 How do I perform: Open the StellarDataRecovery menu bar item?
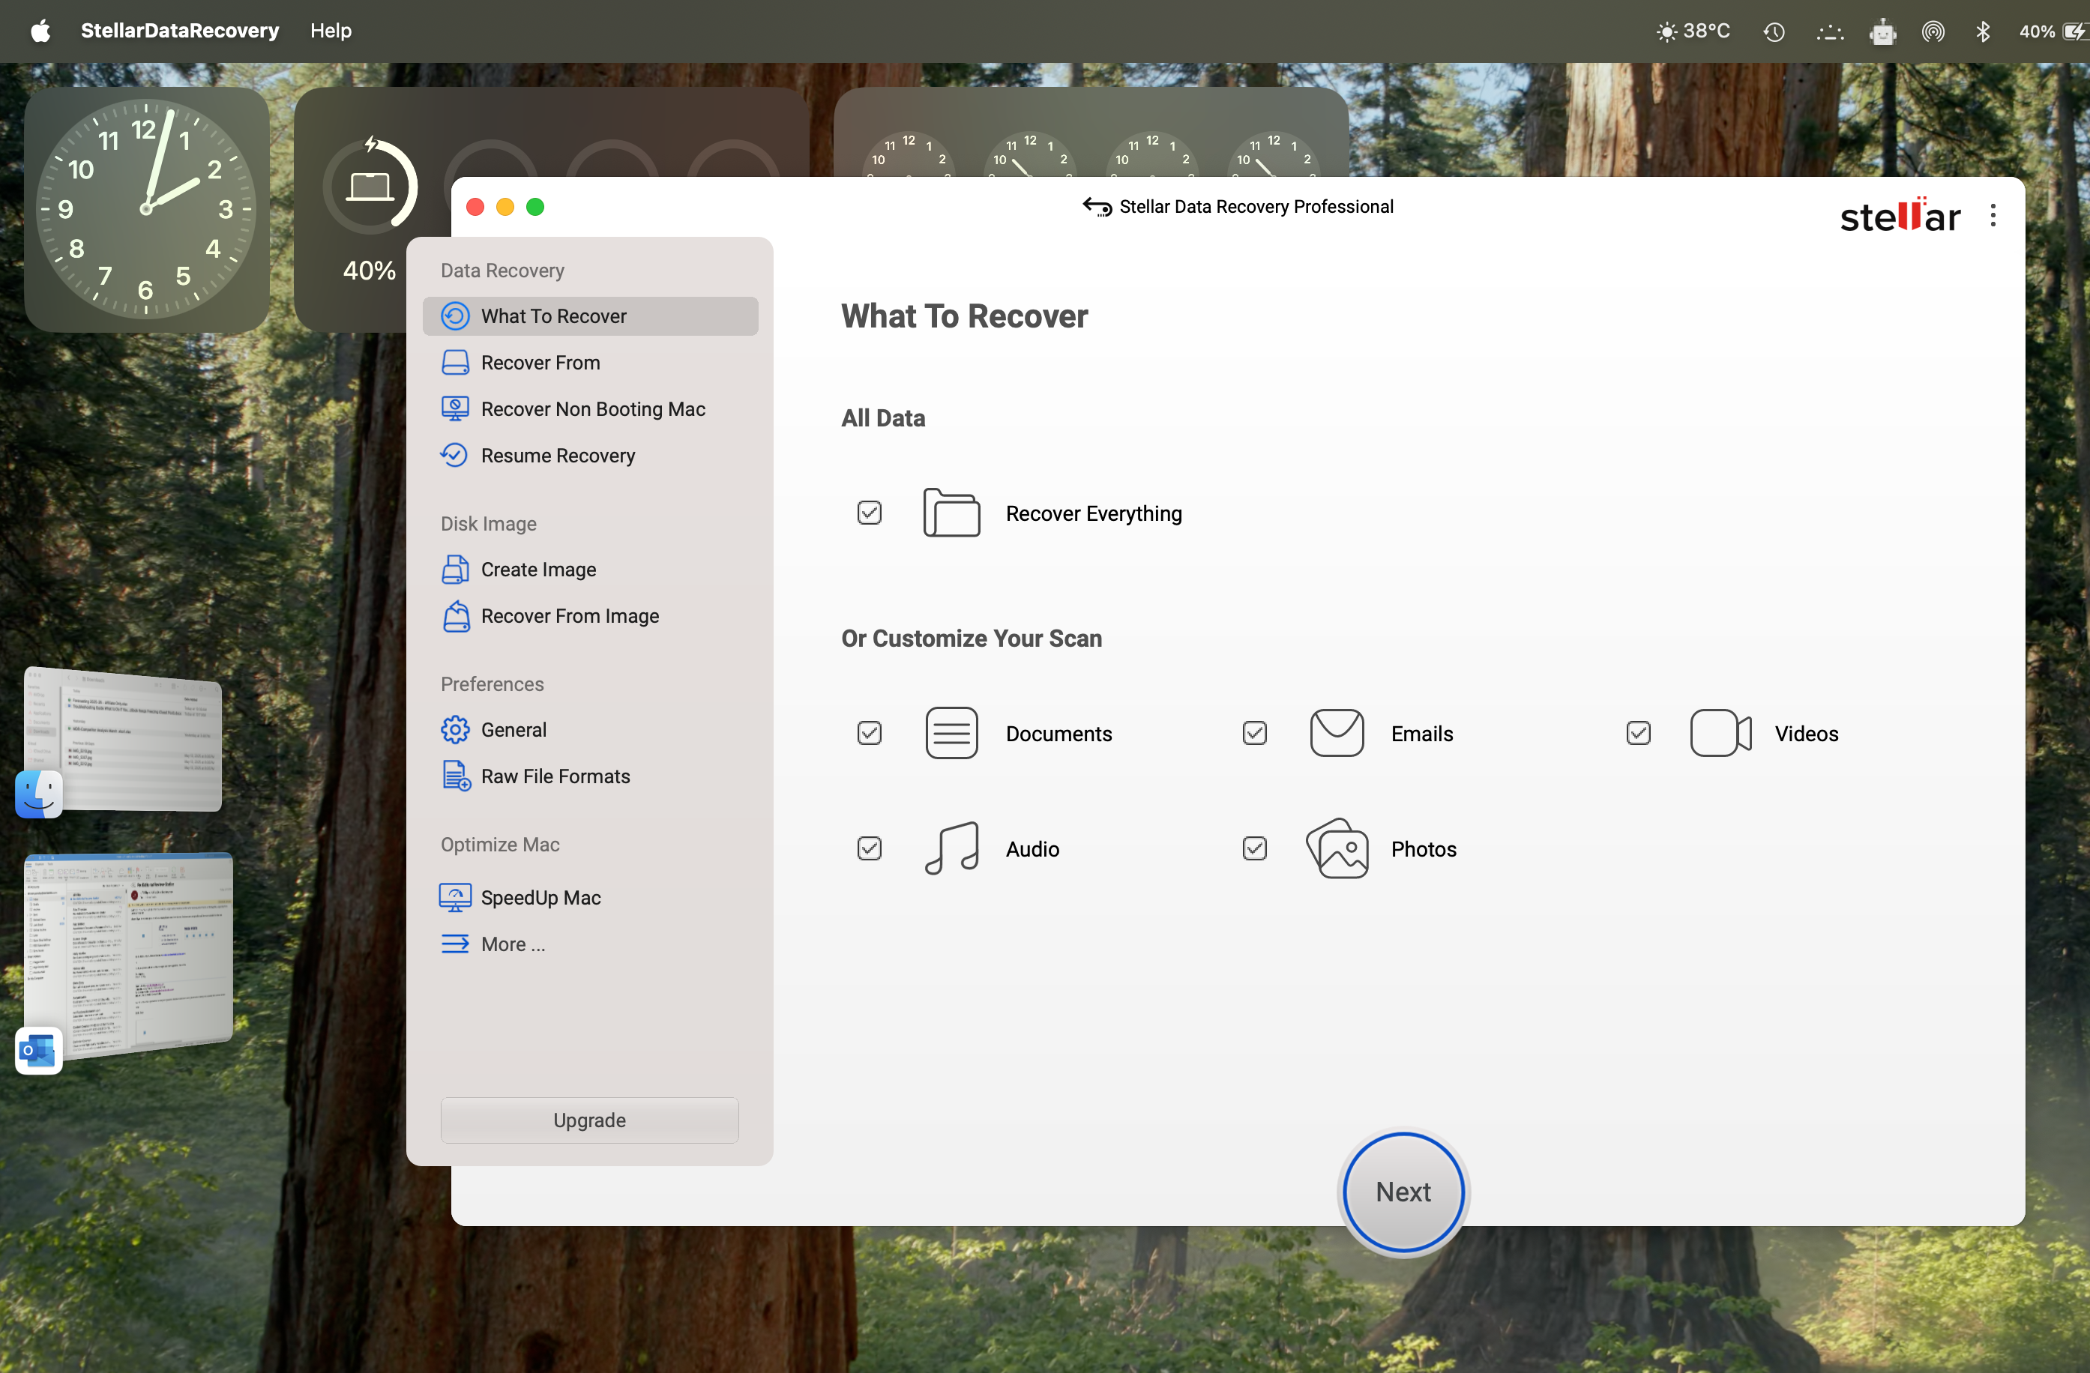click(179, 31)
